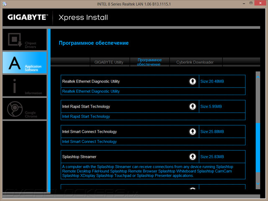
Task: Maximize the Xpress Install window
Action: (251, 3)
